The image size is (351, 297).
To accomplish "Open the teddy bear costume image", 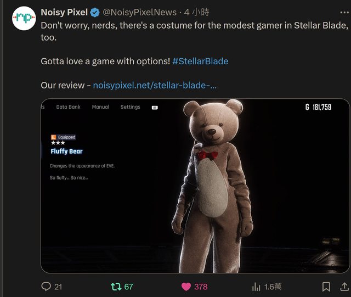I will tap(214, 187).
